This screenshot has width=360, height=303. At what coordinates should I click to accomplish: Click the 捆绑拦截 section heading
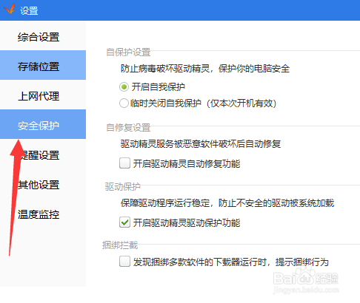point(120,245)
